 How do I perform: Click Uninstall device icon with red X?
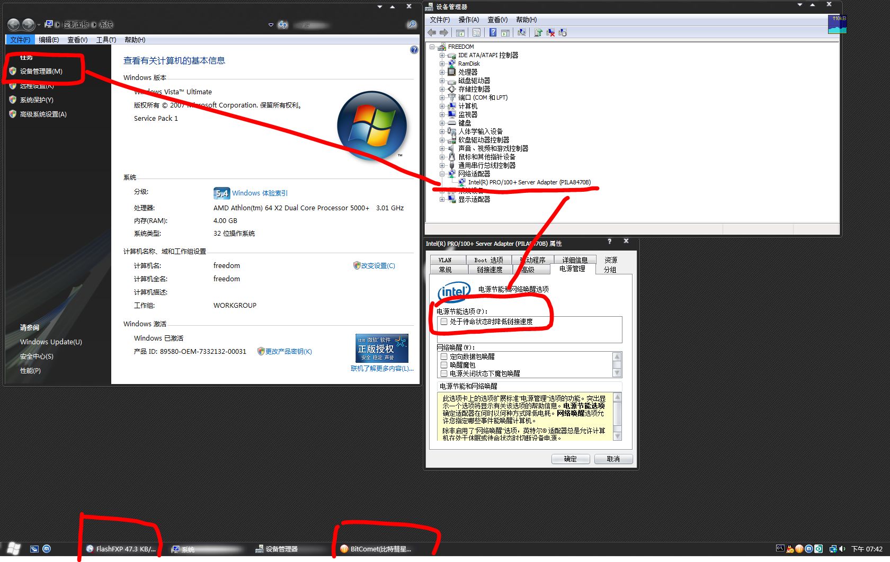550,33
